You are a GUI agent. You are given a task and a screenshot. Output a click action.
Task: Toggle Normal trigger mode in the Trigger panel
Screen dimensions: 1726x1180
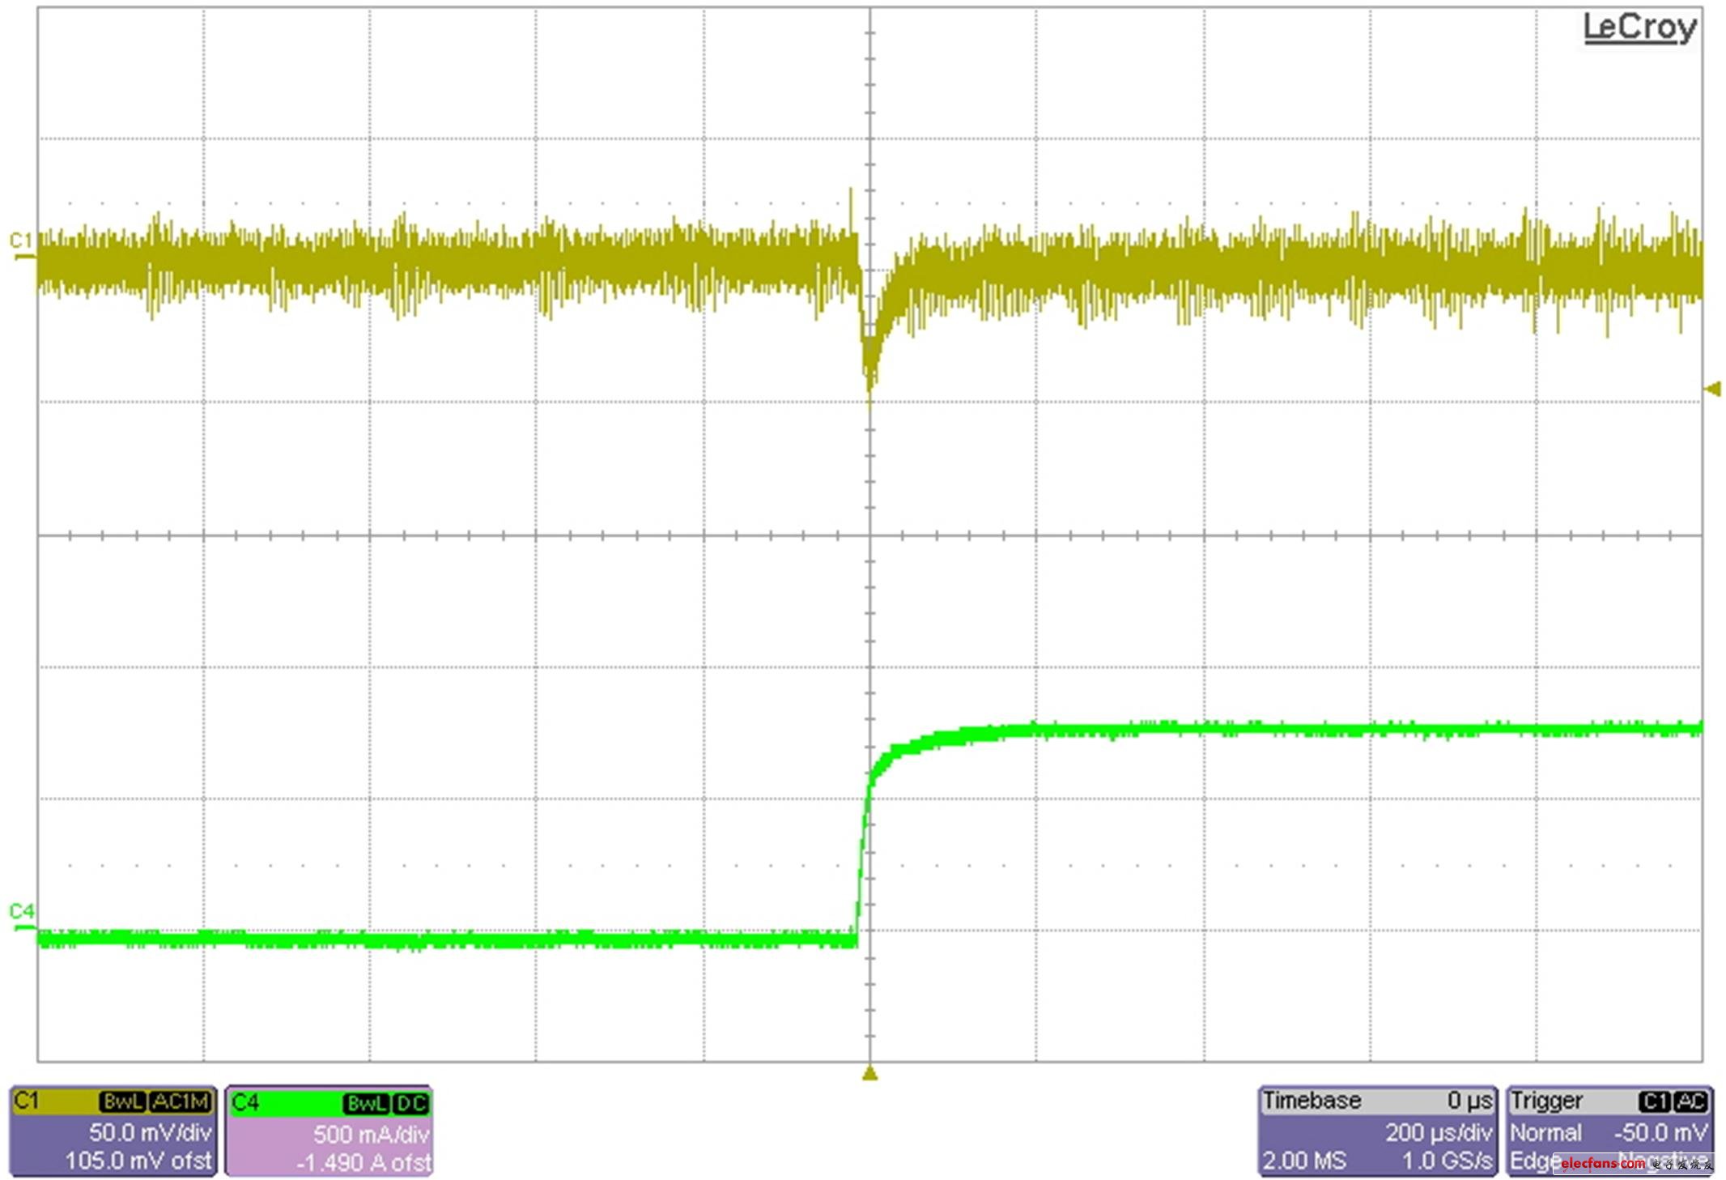tap(1548, 1132)
